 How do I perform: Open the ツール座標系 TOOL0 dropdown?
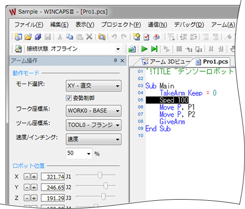pyautogui.click(x=94, y=125)
